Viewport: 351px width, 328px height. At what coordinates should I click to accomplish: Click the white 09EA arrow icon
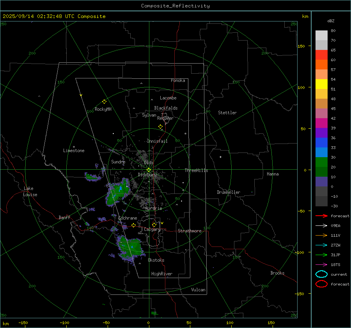tap(321, 226)
